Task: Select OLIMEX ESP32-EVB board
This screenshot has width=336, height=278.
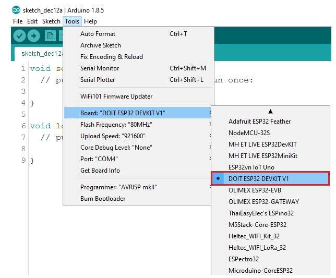Action: 270,190
